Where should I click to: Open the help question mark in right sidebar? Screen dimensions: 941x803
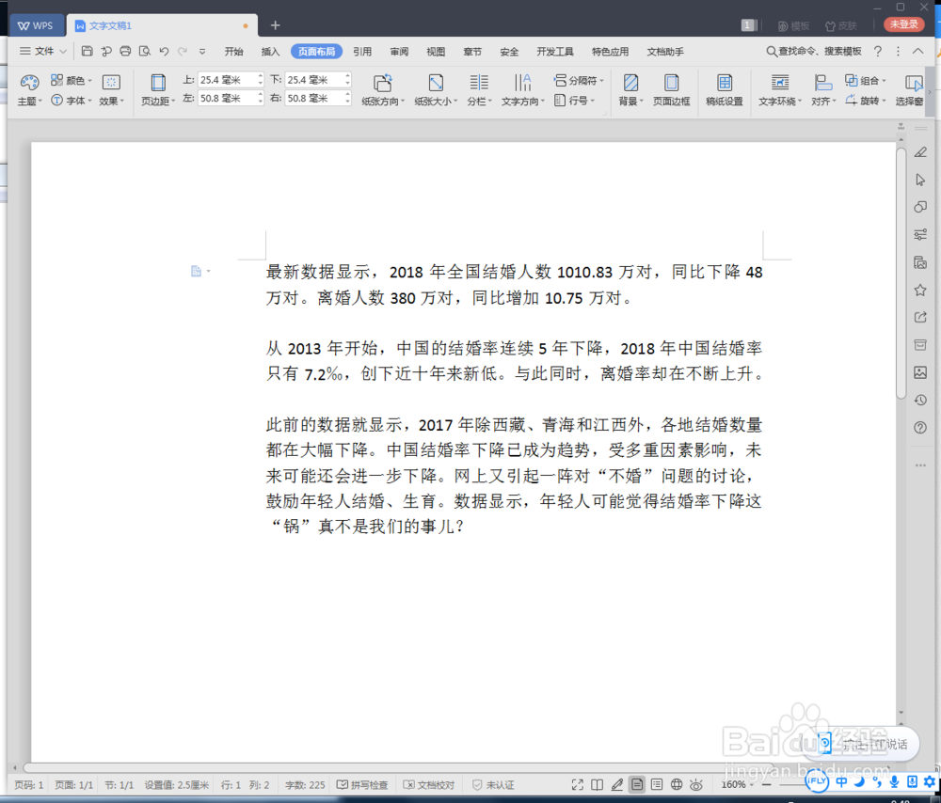(x=919, y=427)
